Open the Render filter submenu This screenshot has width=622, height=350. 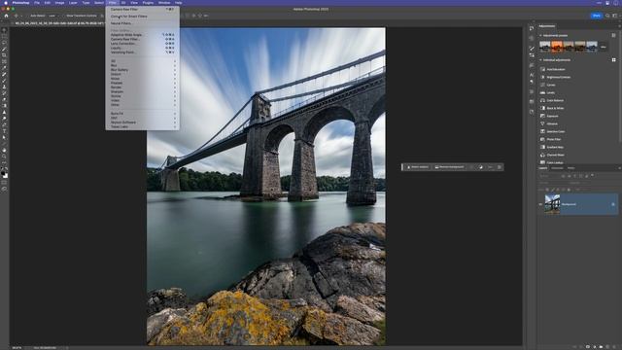143,87
